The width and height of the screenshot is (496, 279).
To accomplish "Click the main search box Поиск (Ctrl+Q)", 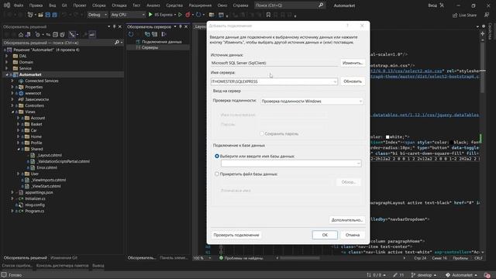I will (x=289, y=5).
